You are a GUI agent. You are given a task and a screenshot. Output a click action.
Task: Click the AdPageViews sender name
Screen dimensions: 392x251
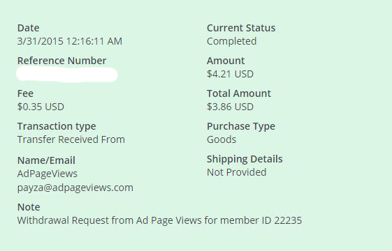click(x=48, y=174)
